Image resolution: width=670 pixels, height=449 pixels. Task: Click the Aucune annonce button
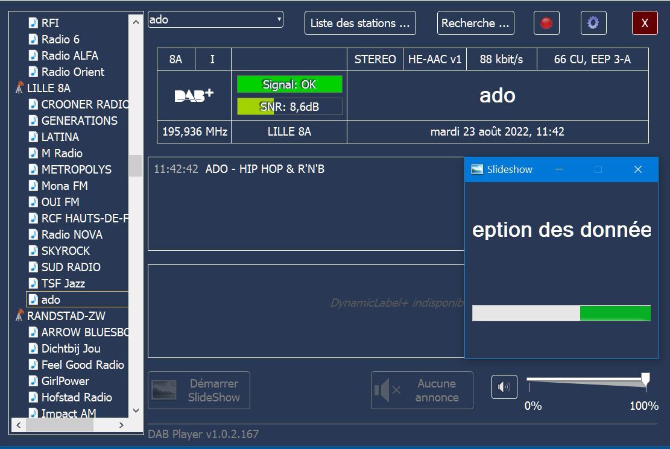pos(422,391)
